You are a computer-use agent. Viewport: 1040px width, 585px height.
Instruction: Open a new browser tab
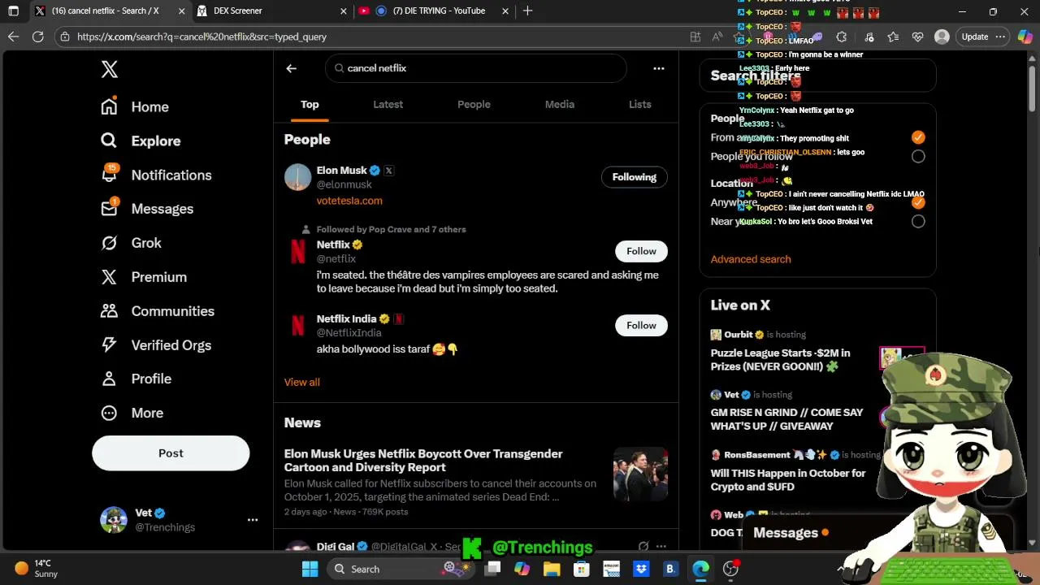(x=528, y=11)
